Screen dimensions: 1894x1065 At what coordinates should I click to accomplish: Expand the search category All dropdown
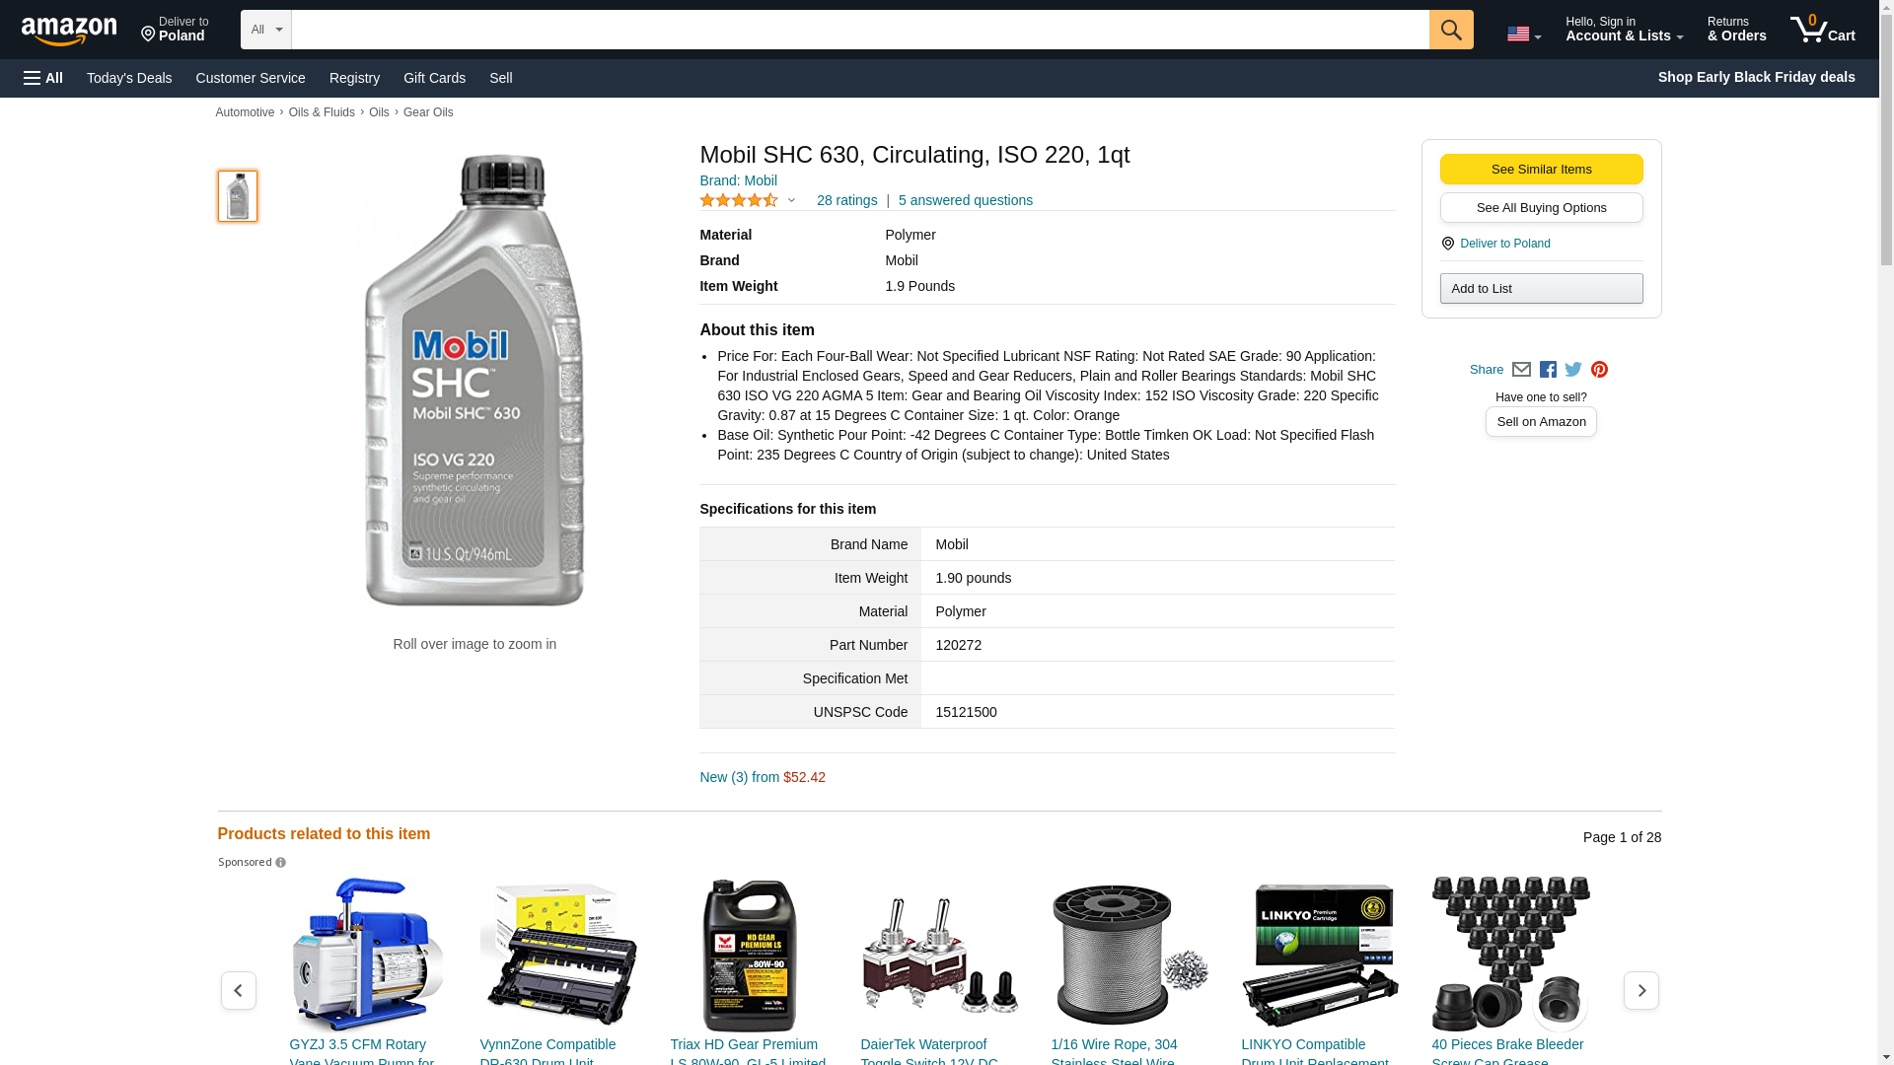265,30
